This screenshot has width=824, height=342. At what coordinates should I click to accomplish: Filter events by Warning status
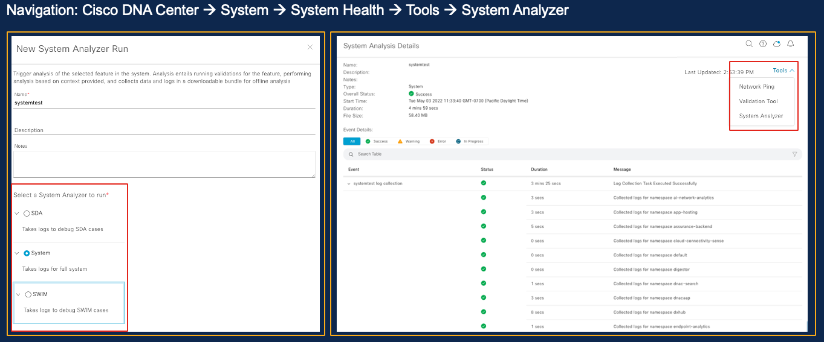point(408,141)
